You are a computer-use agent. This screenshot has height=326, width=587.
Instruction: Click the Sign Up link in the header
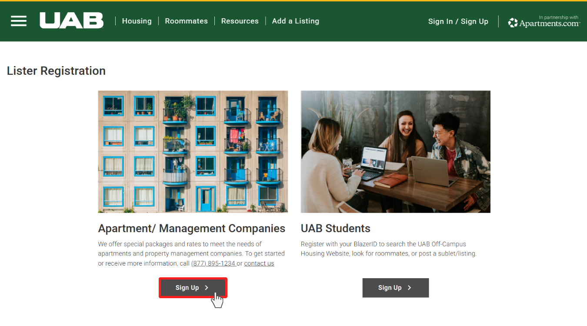click(x=474, y=21)
